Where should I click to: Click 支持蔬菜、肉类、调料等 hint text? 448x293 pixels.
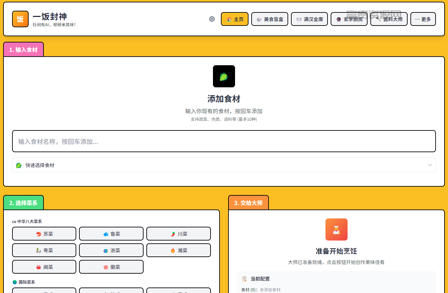pos(224,119)
